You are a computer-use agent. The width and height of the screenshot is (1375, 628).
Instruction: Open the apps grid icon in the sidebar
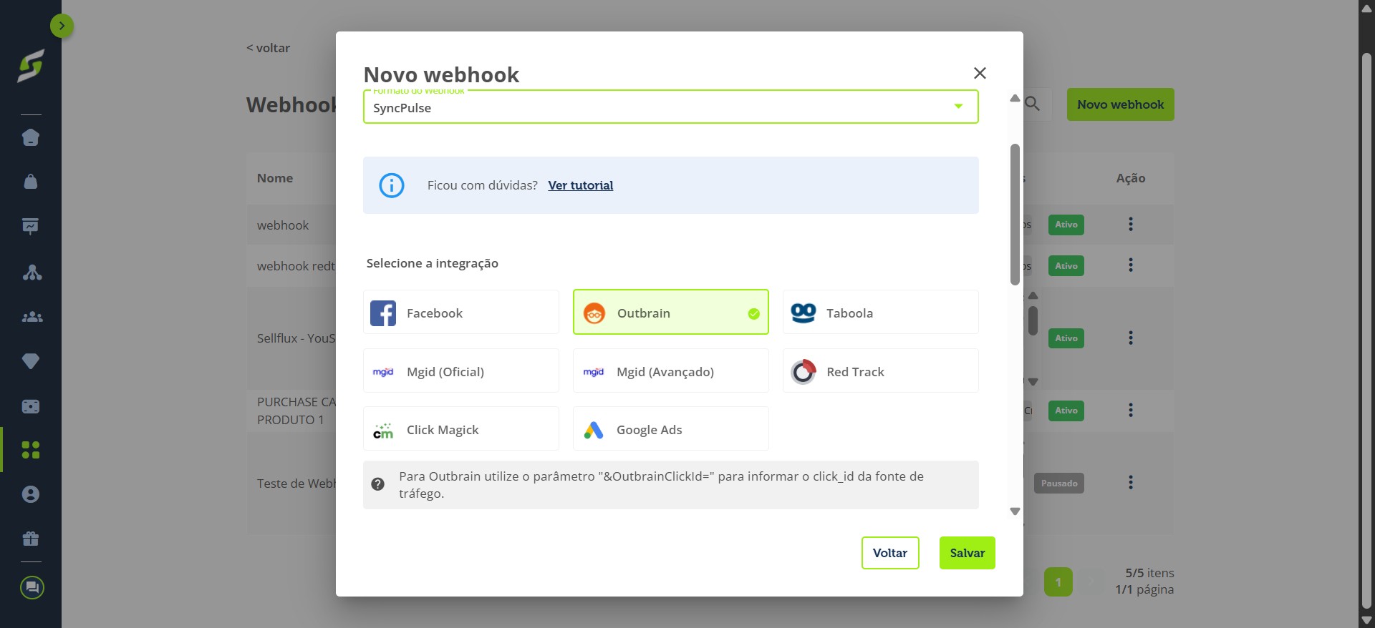pos(31,450)
